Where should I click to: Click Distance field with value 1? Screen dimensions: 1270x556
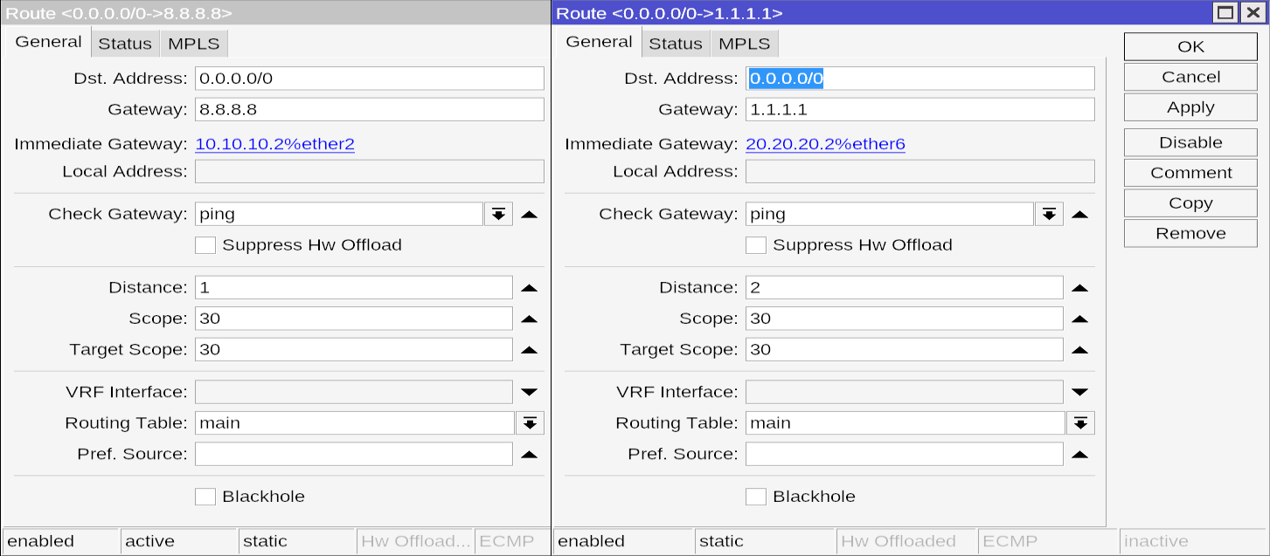pos(354,288)
